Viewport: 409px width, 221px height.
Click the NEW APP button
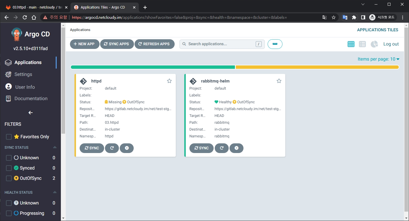coord(84,44)
